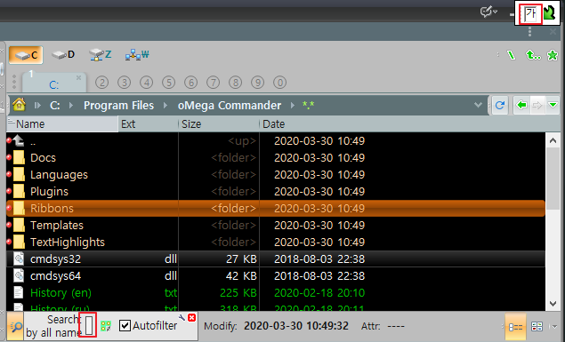The image size is (565, 342).
Task: Open the panel options three-dot menu
Action: tap(529, 32)
